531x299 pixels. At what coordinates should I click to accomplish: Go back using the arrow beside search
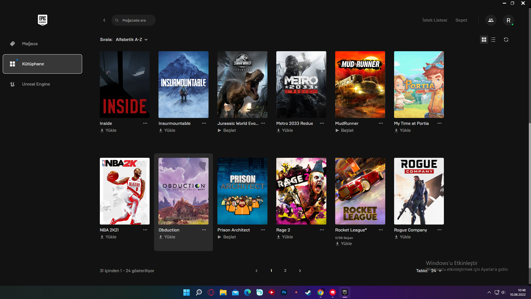click(x=104, y=20)
